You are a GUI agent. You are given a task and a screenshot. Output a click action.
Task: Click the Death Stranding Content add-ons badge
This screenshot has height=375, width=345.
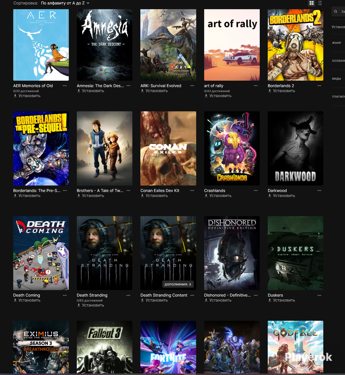pyautogui.click(x=178, y=284)
